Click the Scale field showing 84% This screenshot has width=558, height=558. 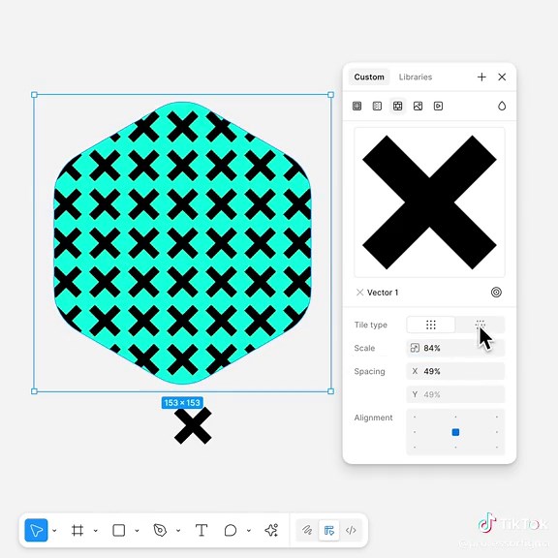click(x=455, y=348)
